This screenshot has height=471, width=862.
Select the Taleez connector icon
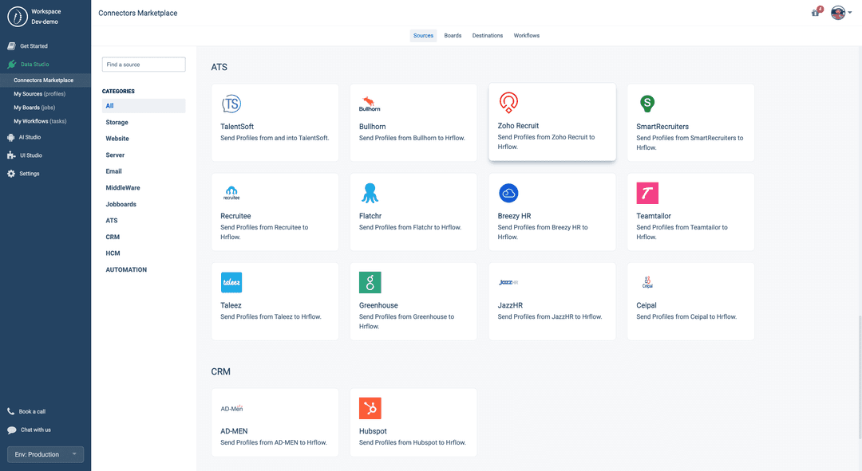(x=231, y=282)
